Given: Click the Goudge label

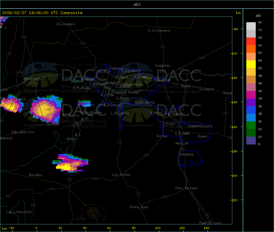Looking at the screenshot, I should click(x=133, y=92).
